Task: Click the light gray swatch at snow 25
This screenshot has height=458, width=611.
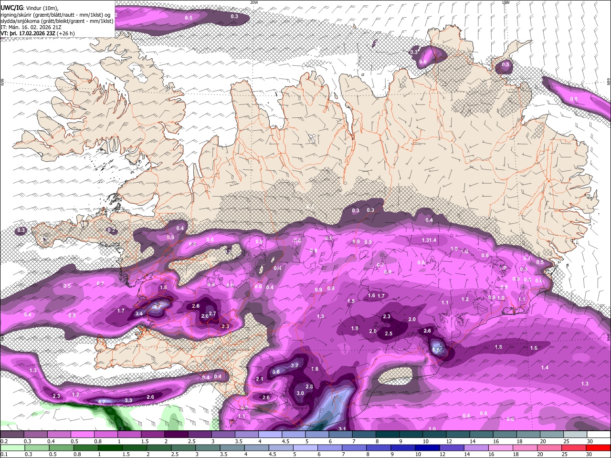Action: coord(575,435)
